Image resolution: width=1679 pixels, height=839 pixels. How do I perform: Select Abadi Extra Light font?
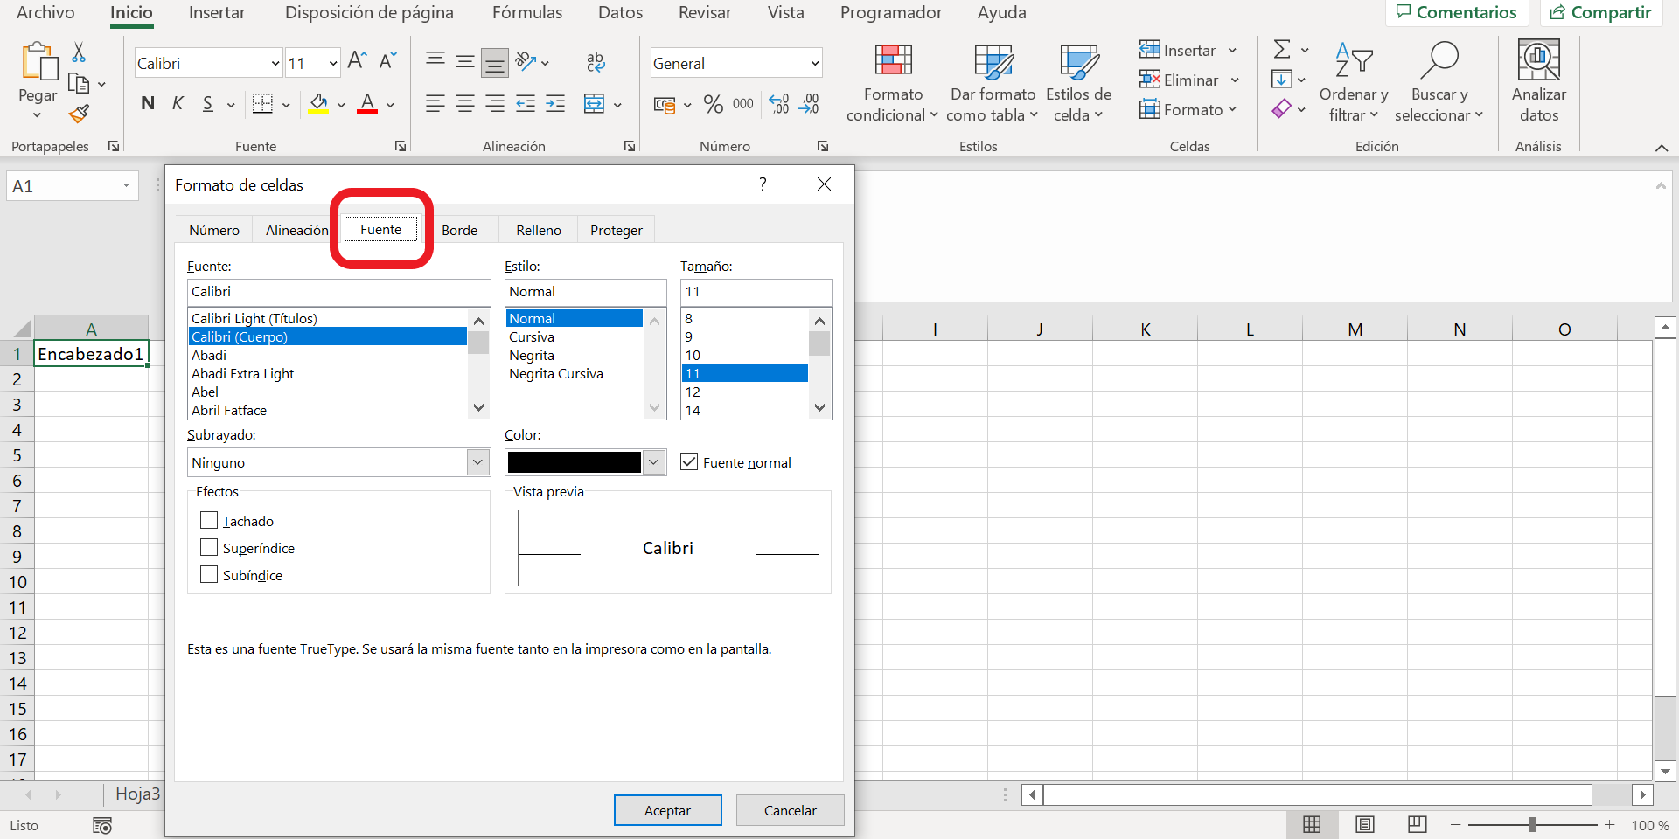(242, 373)
